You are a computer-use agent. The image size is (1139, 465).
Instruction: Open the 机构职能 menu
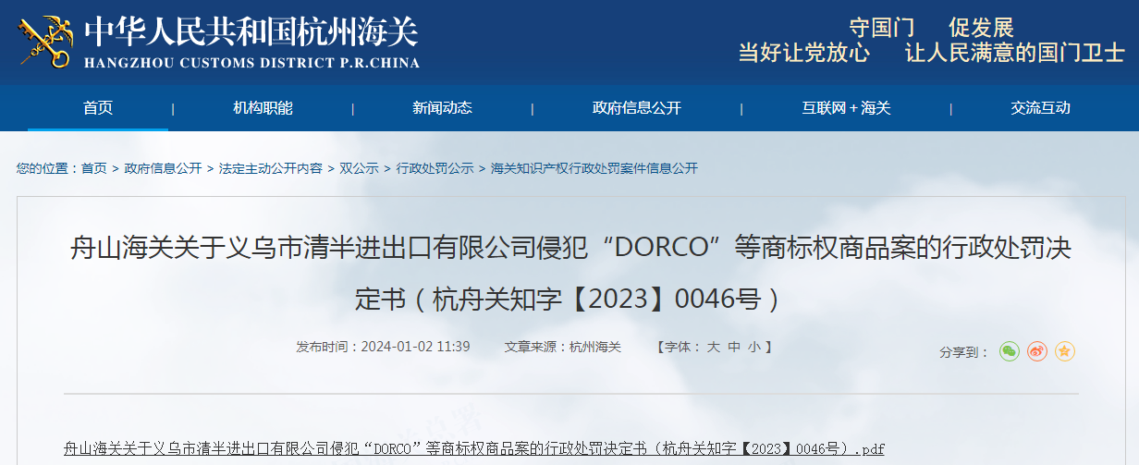[263, 108]
